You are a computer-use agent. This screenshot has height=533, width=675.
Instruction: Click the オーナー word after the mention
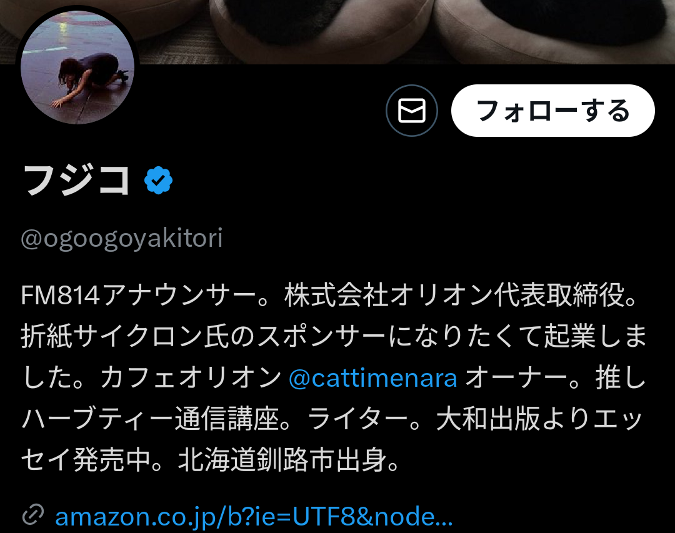click(517, 379)
